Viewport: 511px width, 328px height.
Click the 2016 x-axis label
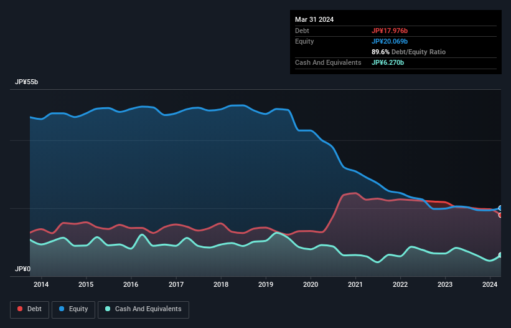tap(131, 284)
